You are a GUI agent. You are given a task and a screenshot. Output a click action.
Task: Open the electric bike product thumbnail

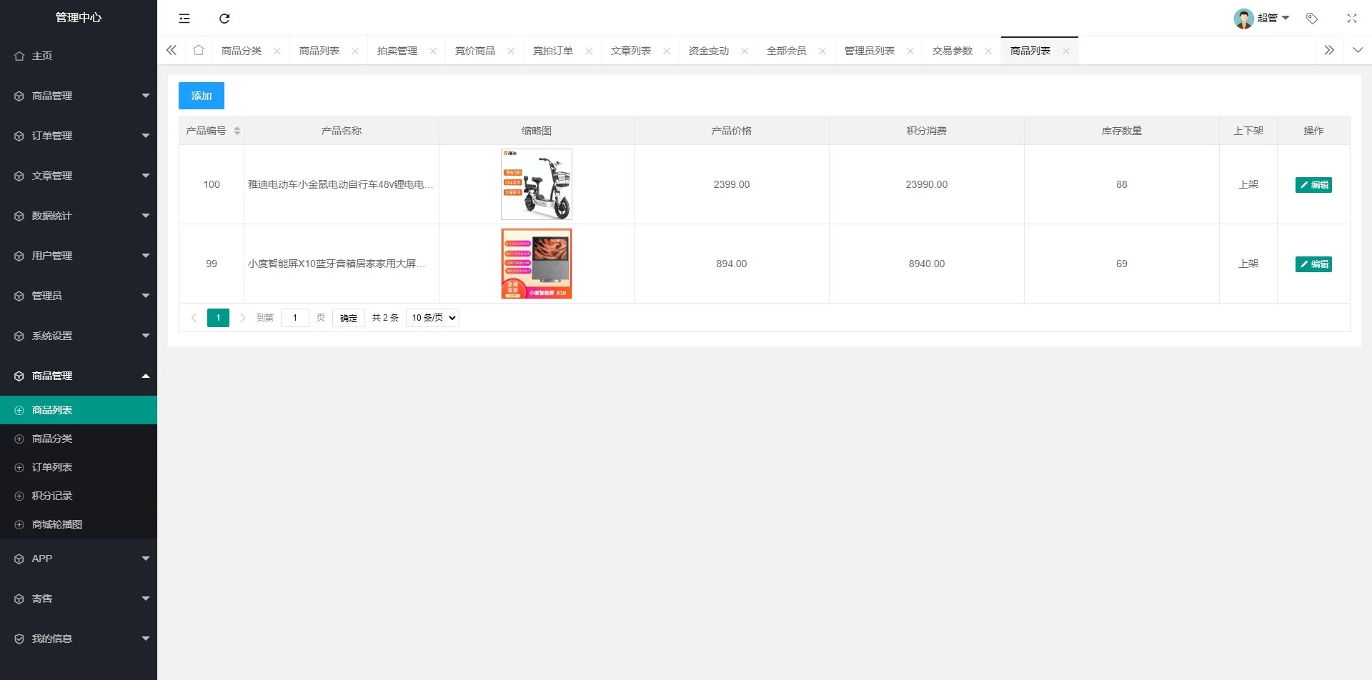[x=537, y=184]
